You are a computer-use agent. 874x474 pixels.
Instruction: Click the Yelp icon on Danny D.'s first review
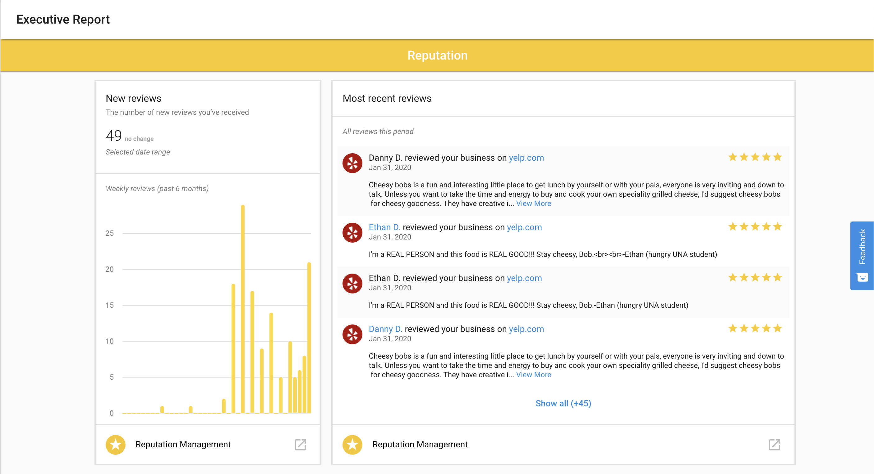coord(352,163)
